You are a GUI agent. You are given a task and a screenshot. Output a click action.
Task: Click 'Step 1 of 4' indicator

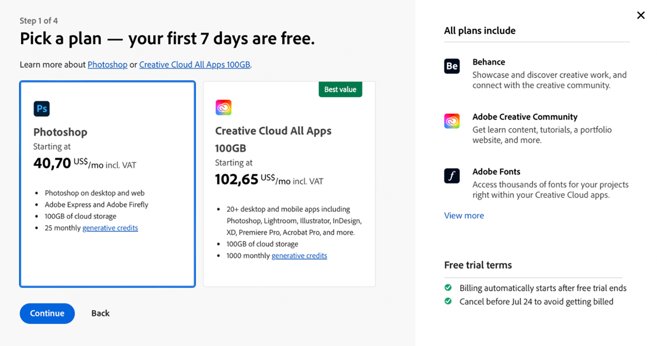[x=38, y=21]
